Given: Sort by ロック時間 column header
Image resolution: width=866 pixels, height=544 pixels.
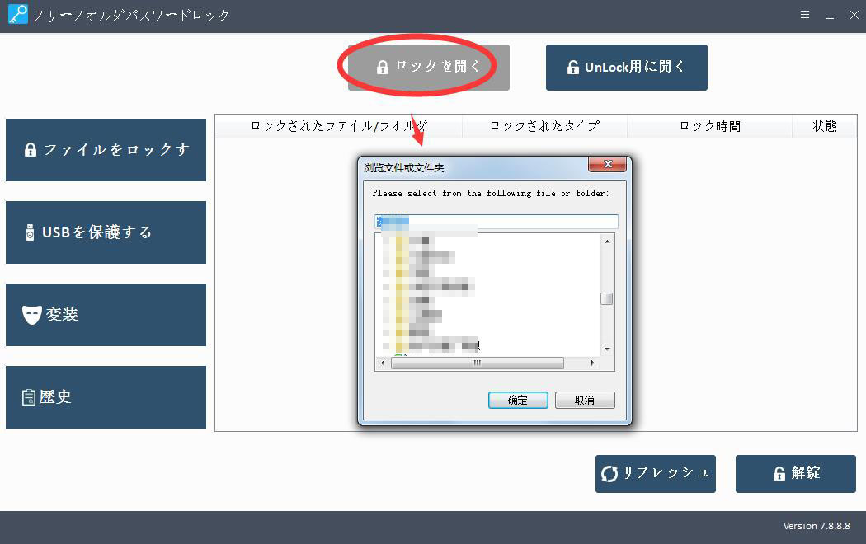Looking at the screenshot, I should pyautogui.click(x=709, y=126).
